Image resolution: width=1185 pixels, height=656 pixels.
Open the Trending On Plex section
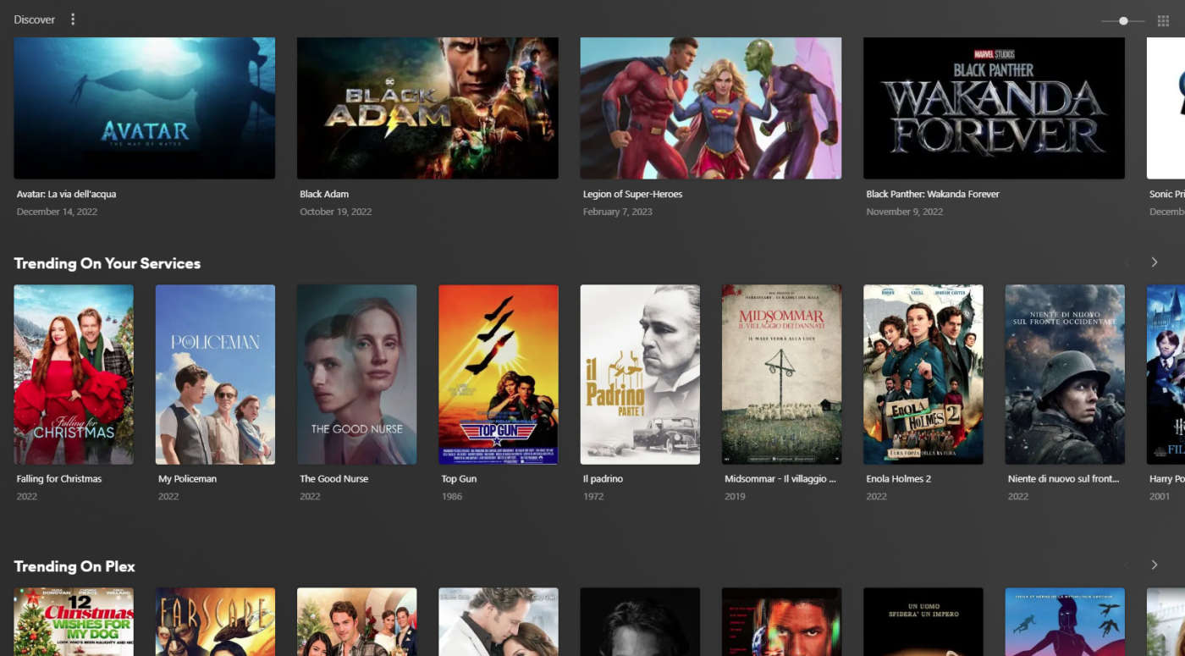click(x=74, y=566)
